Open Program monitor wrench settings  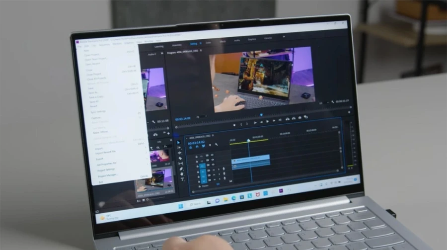[333, 102]
